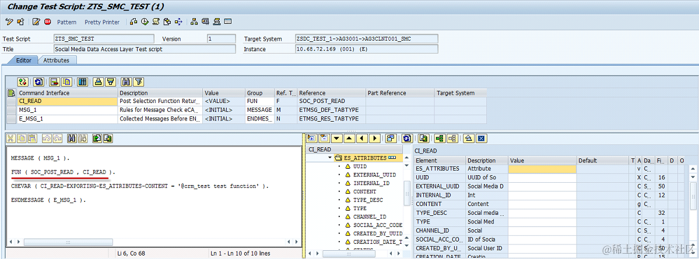Click the filter funnel icon in the parameter toolbar
The image size is (699, 259).
(x=139, y=82)
